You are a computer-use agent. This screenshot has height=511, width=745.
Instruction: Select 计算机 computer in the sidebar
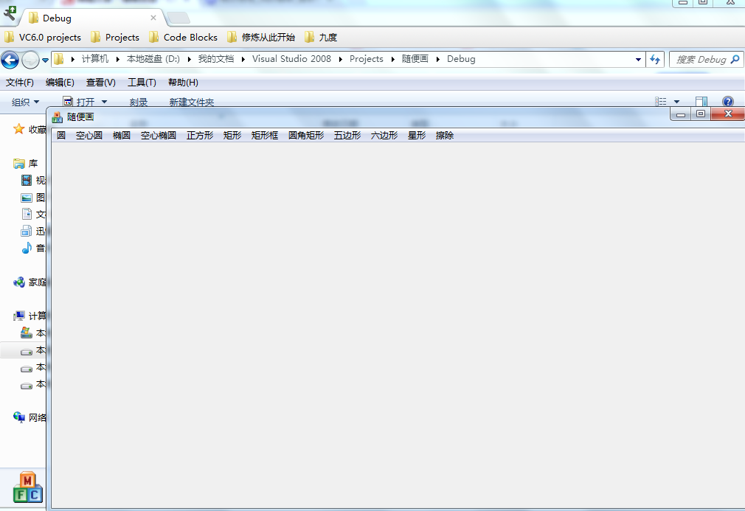(30, 316)
